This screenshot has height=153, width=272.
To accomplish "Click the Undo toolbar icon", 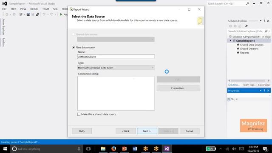I will pyautogui.click(x=44, y=14).
